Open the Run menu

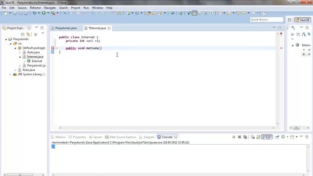(x=86, y=8)
